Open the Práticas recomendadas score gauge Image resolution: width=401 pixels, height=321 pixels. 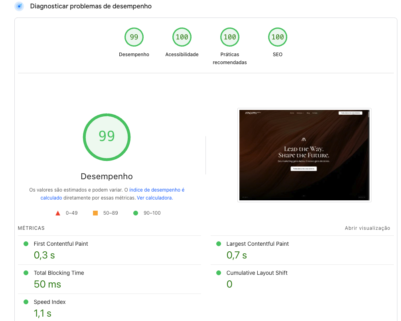coord(229,37)
